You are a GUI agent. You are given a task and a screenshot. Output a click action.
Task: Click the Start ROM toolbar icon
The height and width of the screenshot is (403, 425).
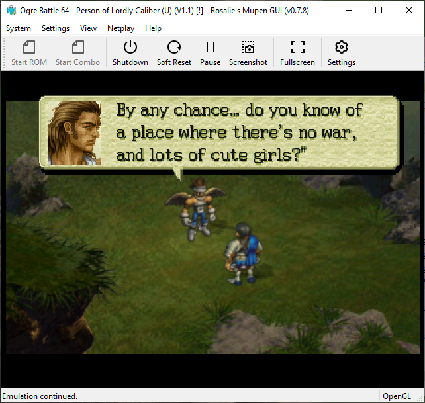pyautogui.click(x=29, y=53)
